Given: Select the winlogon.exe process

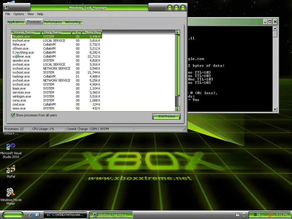Looking at the screenshot, I should (57, 96).
